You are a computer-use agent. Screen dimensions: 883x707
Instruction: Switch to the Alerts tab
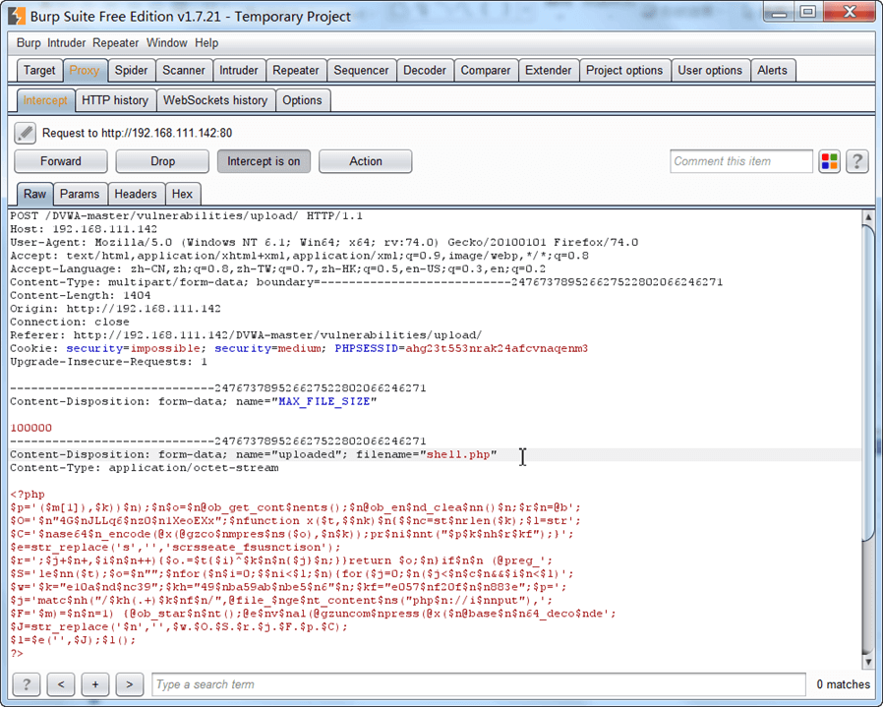pyautogui.click(x=772, y=71)
